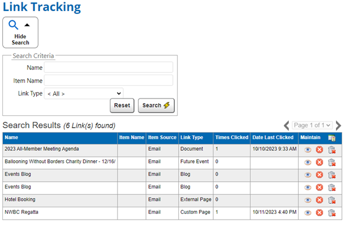Click eye icon for NWBC Regatta row

click(x=307, y=213)
